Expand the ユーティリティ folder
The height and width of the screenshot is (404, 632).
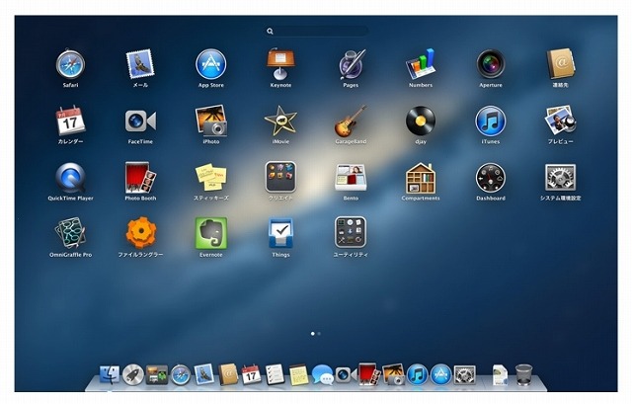[351, 232]
